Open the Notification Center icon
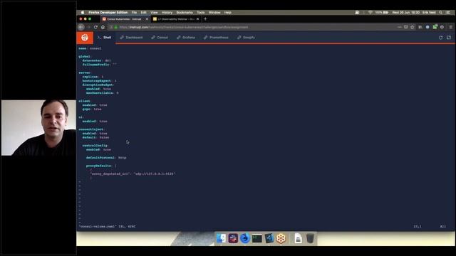This screenshot has height=256, width=456. coord(448,13)
